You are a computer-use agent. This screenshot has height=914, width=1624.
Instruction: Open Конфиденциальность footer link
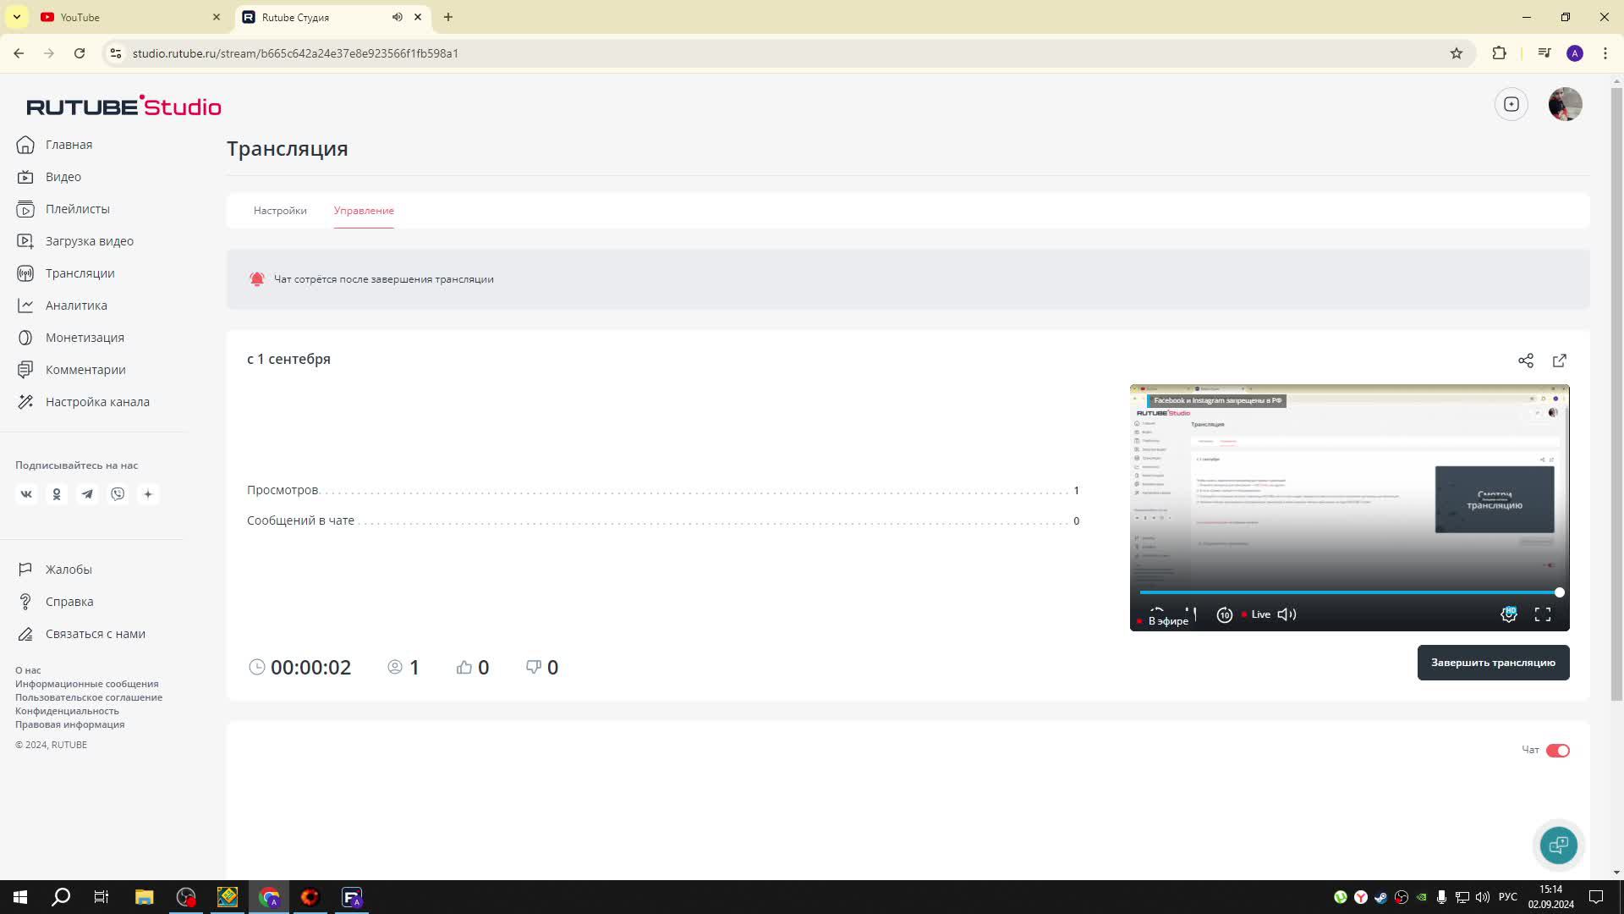pos(67,711)
